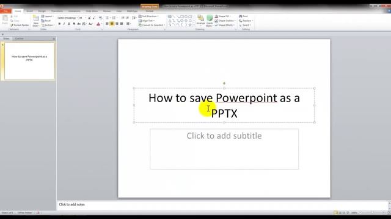Toggle Underline text formatting

pos(69,24)
